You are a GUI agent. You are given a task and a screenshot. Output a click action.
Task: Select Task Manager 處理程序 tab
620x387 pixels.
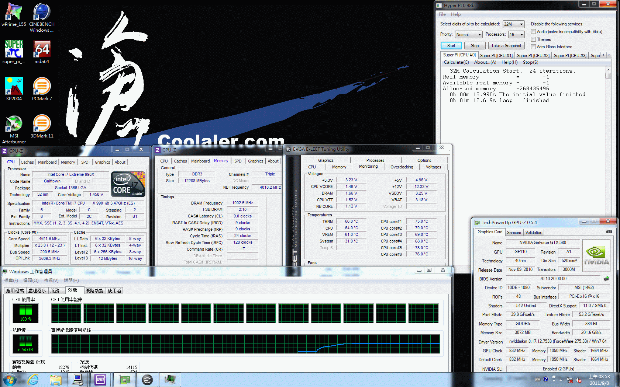pyautogui.click(x=37, y=291)
